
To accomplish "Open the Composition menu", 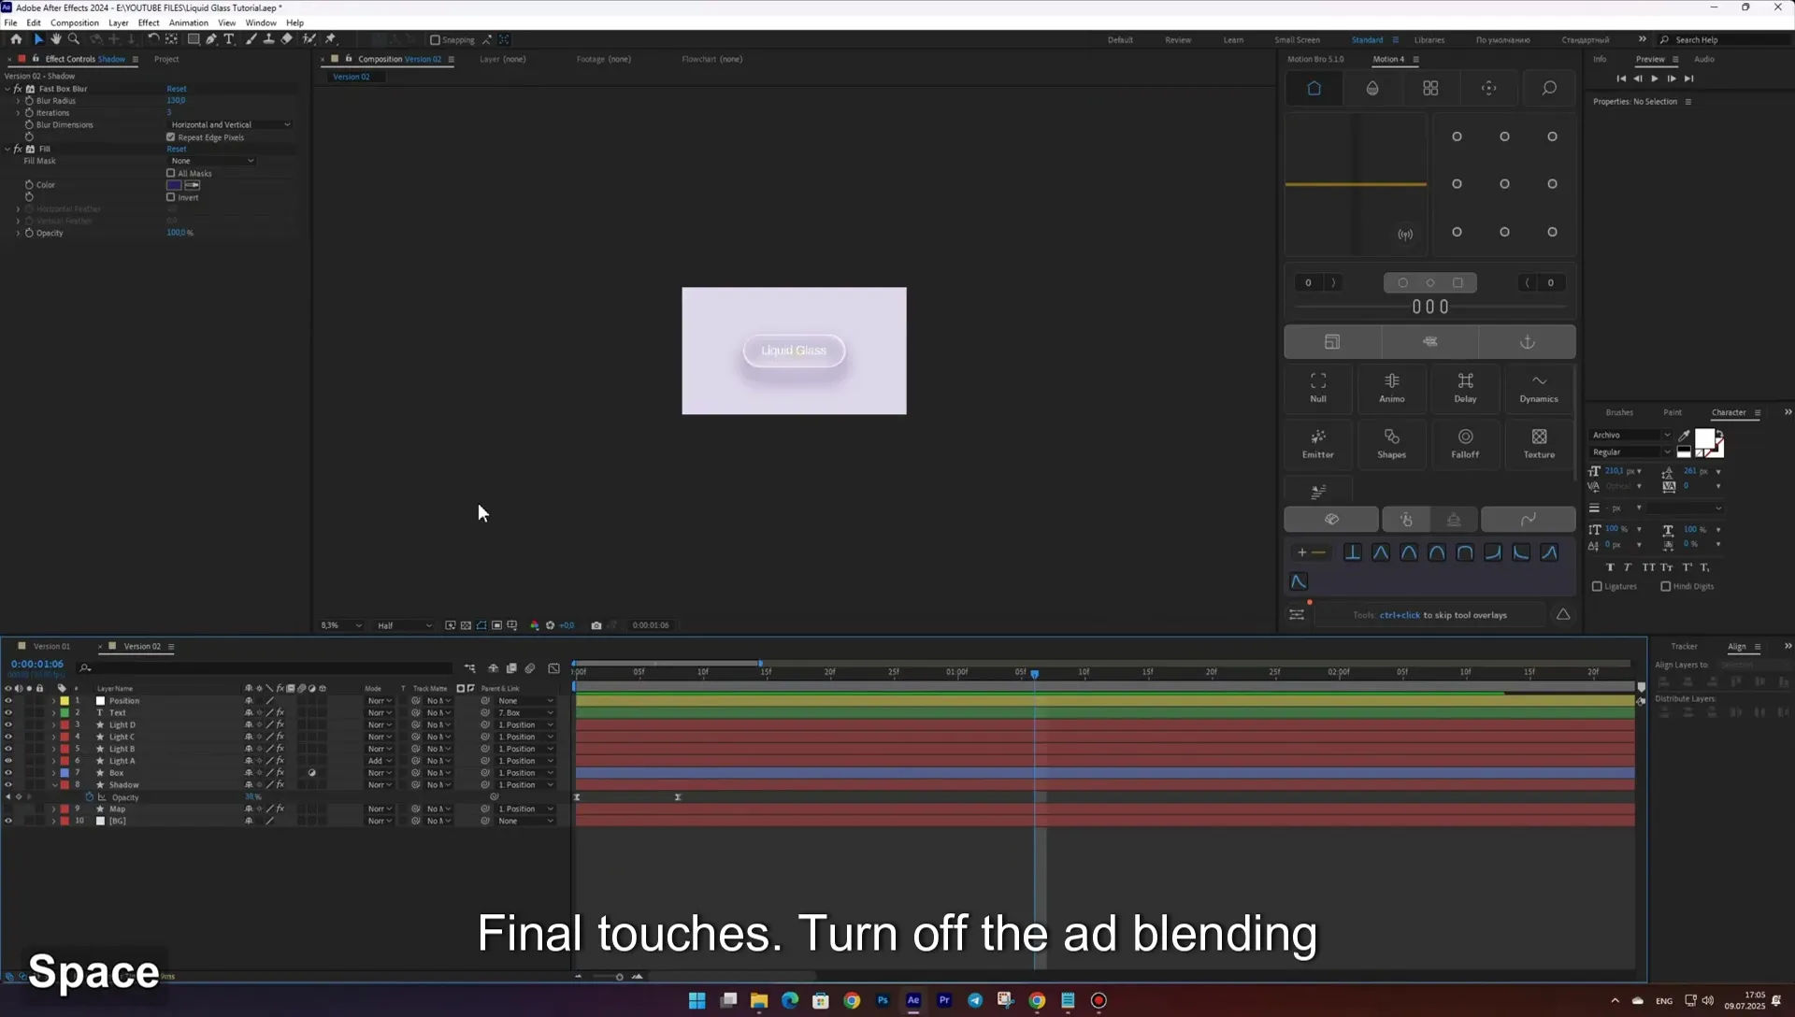I will tap(75, 22).
